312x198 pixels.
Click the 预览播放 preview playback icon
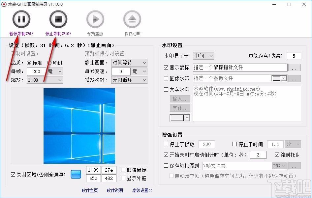tap(95, 19)
